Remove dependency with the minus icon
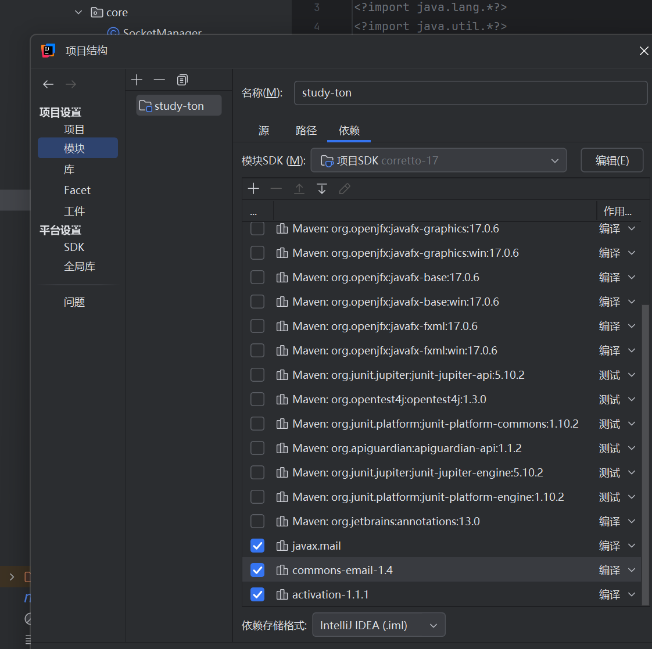652x649 pixels. (276, 189)
